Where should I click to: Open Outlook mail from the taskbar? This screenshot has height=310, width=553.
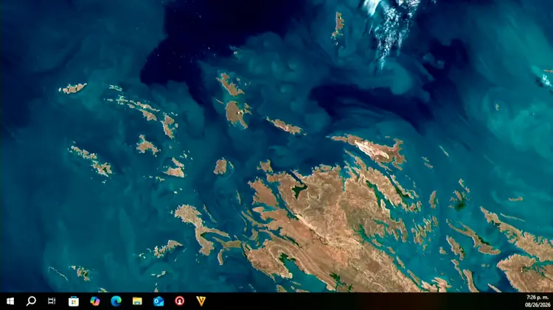(159, 301)
